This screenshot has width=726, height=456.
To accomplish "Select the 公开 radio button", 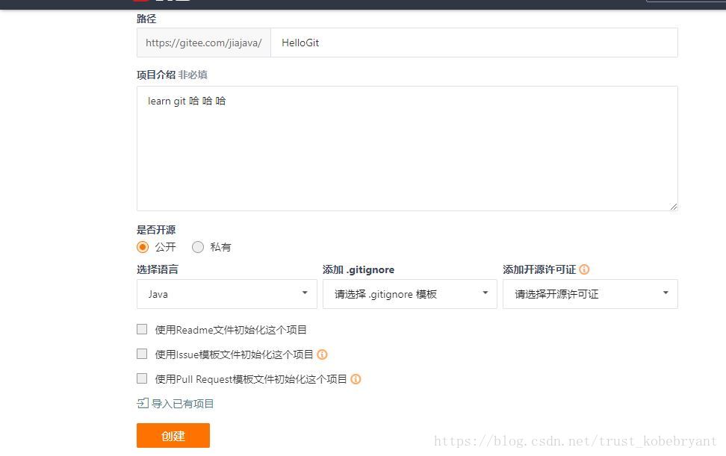I will [x=143, y=247].
